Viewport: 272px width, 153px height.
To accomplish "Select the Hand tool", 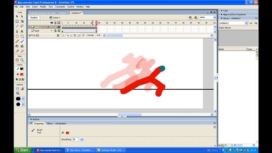I will [x=17, y=60].
